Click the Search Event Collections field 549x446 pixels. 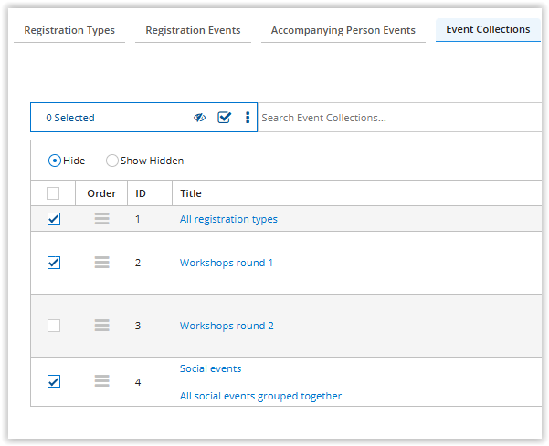tap(399, 118)
